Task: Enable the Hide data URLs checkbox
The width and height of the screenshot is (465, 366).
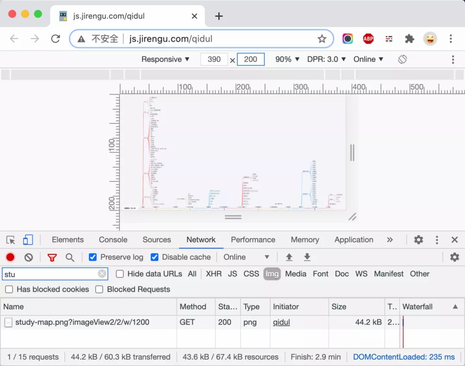Action: (x=120, y=274)
